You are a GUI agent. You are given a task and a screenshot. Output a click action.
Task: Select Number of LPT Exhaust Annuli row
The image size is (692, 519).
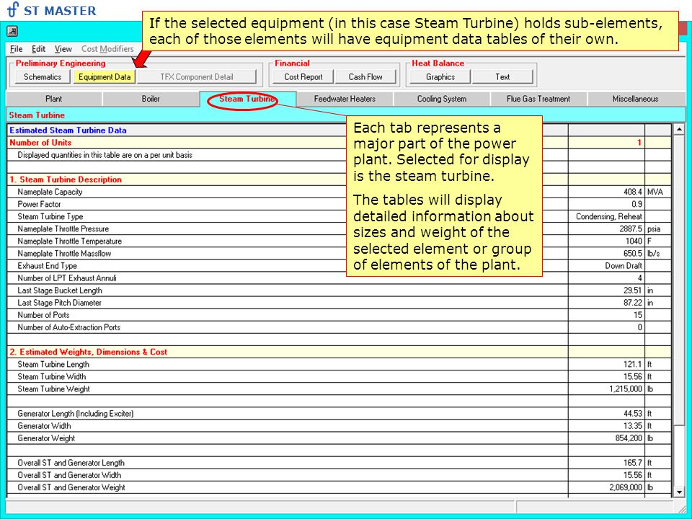pos(339,278)
